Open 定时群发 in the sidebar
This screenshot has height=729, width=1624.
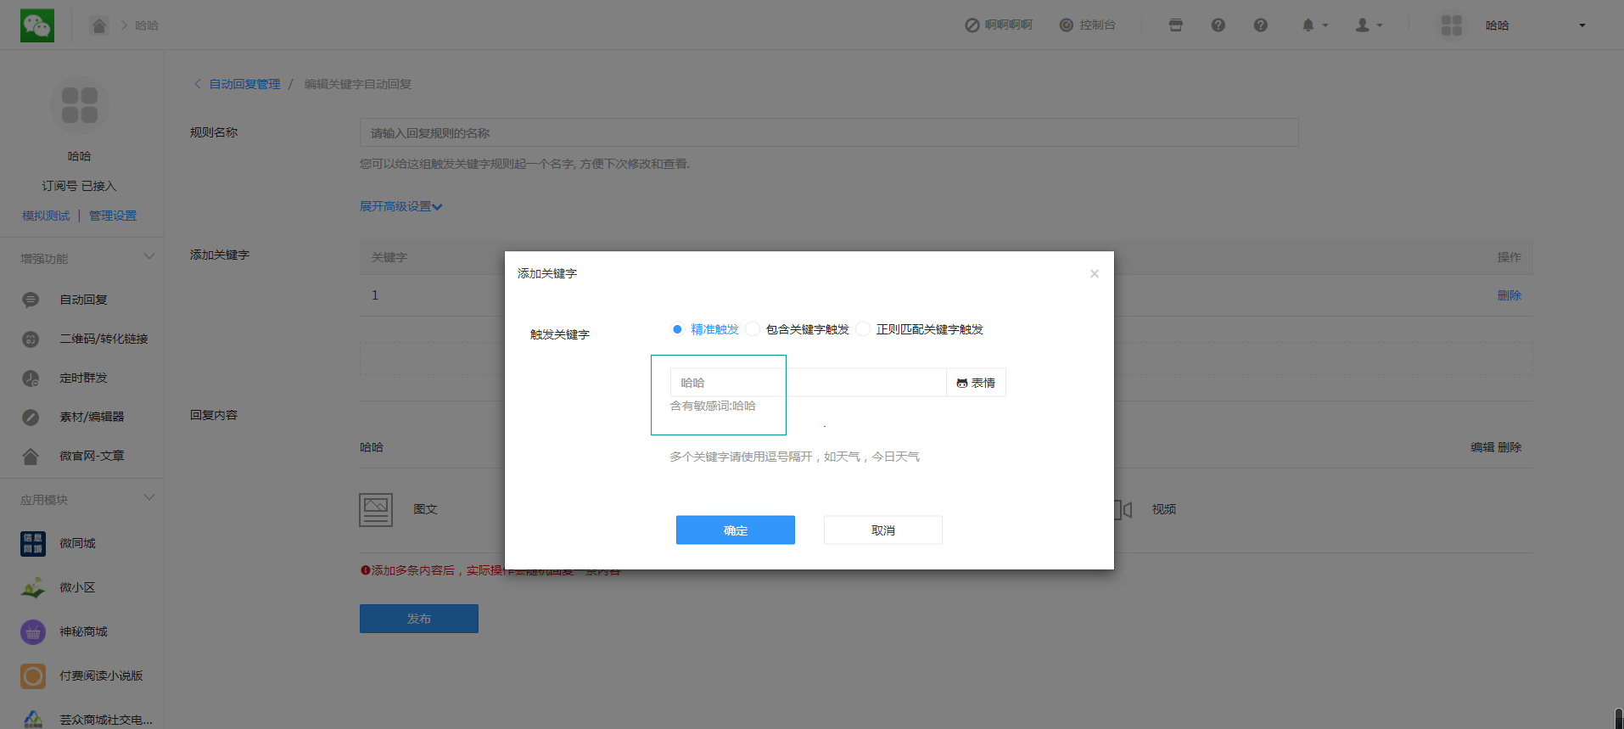[83, 378]
